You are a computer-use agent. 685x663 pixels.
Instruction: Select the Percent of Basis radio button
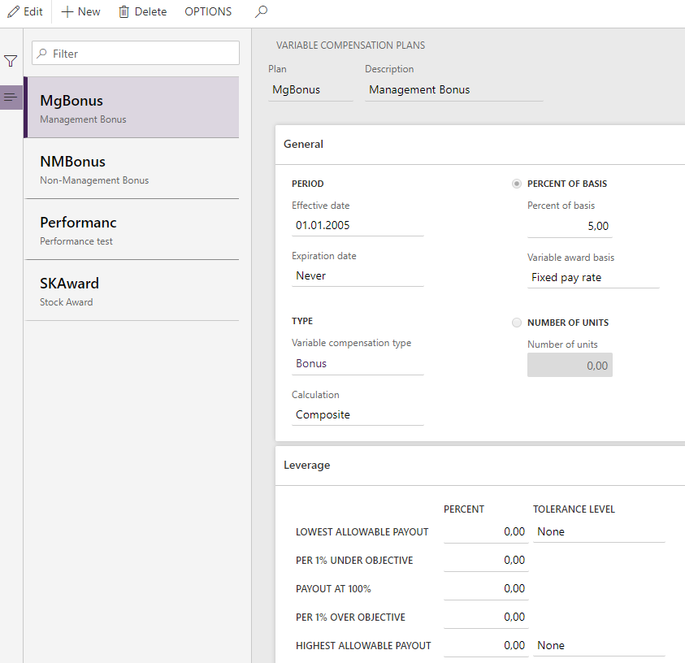point(517,184)
